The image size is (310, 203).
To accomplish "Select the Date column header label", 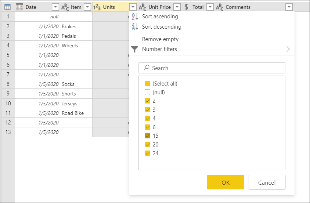I will (x=31, y=7).
